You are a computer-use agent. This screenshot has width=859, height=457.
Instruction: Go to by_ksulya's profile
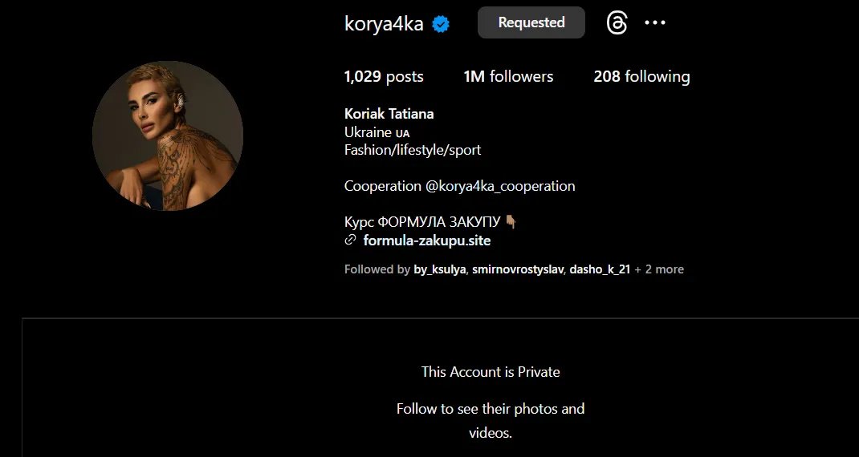pyautogui.click(x=439, y=269)
